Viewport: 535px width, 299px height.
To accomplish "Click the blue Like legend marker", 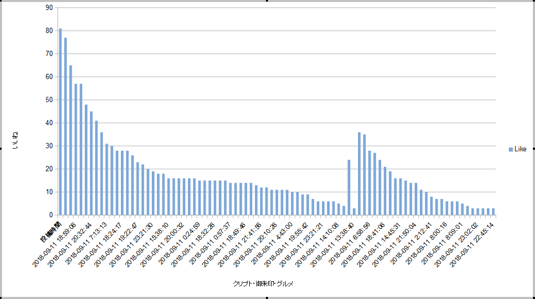I will [x=510, y=150].
